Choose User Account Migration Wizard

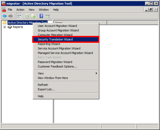tap(66, 26)
